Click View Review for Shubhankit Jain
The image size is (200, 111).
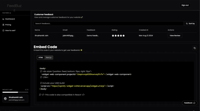pyautogui.click(x=175, y=36)
